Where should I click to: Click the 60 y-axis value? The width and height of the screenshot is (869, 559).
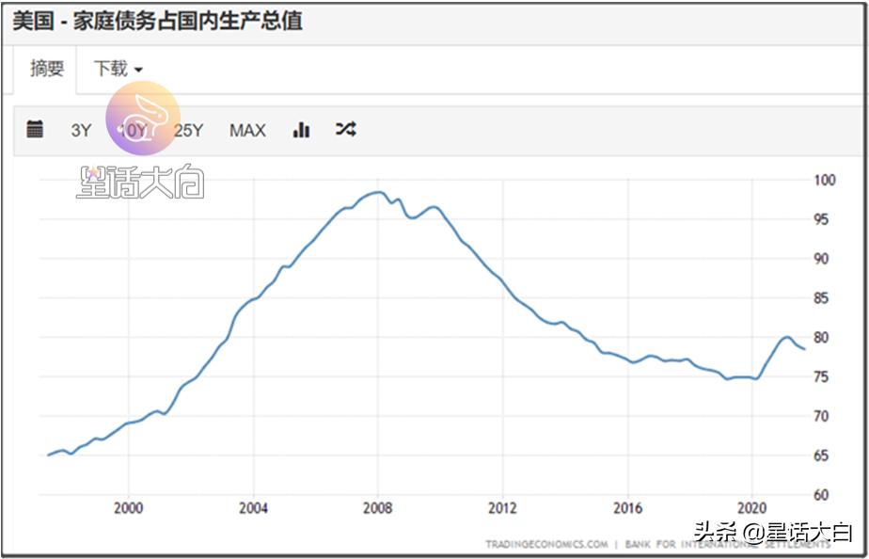click(821, 495)
